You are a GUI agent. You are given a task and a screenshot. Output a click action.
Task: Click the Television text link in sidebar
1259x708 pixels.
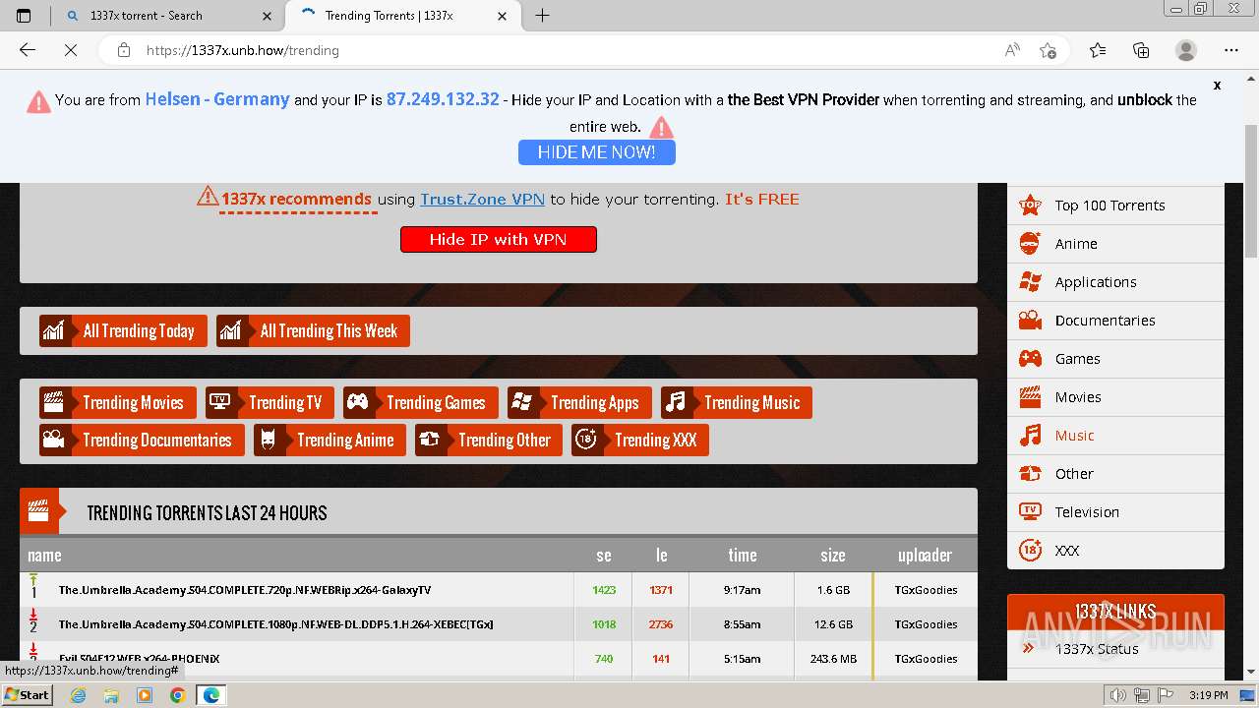(1087, 511)
